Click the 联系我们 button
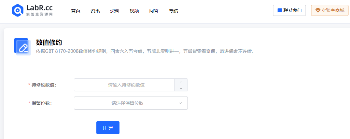This screenshot has height=139, width=350. click(x=289, y=10)
